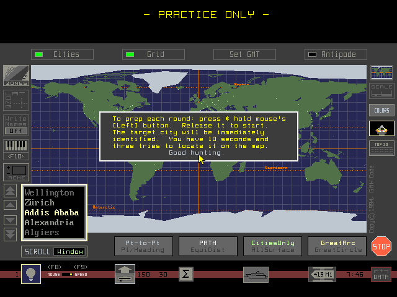Screen dimensions: 397x297
Task: Open the ACME zoom box tool
Action: [16, 172]
